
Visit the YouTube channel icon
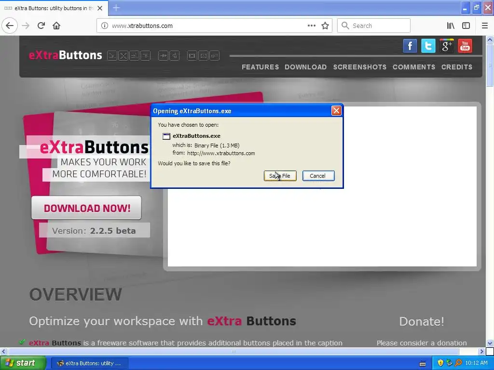pos(465,46)
